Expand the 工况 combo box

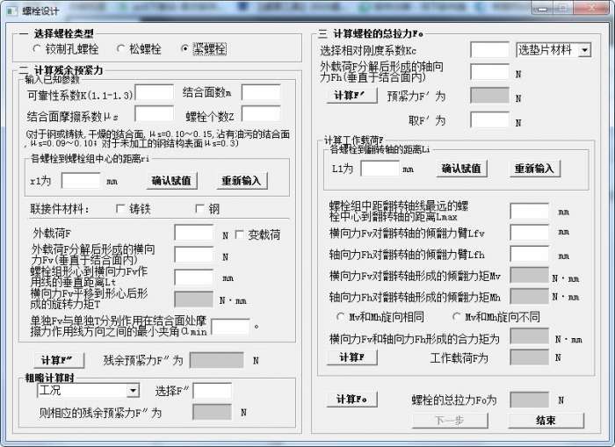click(88, 391)
